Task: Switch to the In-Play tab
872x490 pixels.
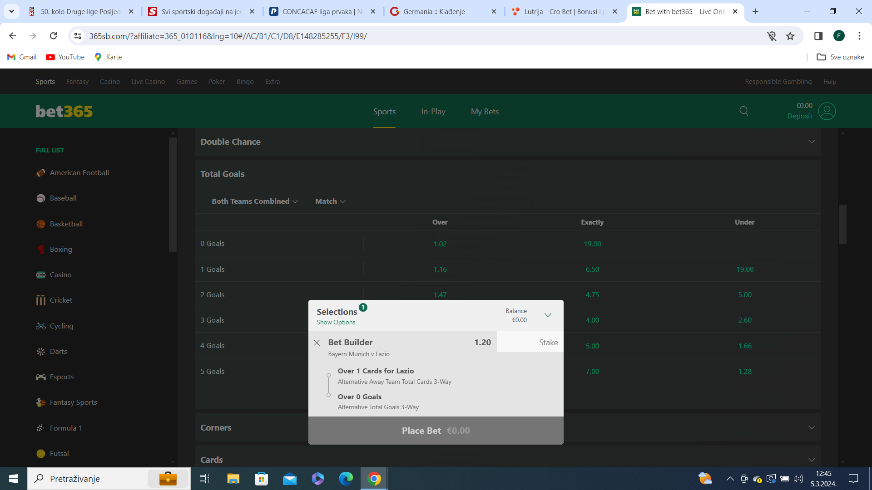Action: 433,112
